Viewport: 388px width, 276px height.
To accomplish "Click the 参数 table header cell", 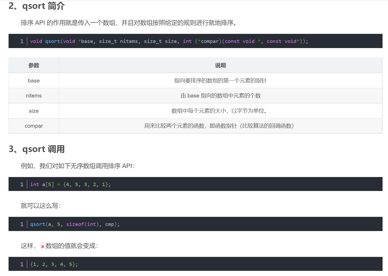I will [33, 65].
